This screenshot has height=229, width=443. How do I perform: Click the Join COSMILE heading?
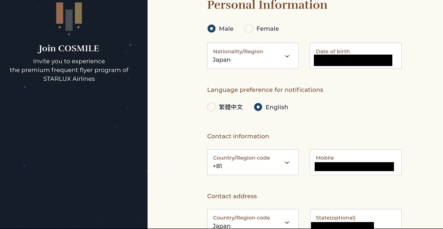point(69,48)
